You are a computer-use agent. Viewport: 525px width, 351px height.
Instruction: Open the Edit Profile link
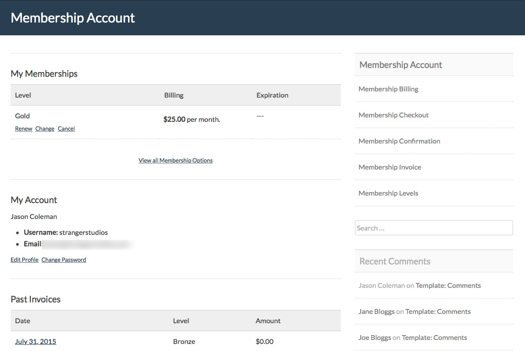(24, 260)
